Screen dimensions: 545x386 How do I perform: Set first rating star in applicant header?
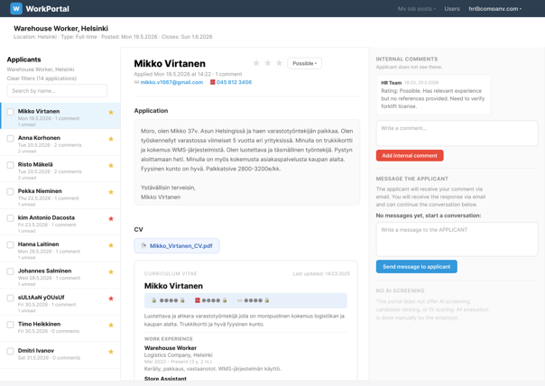(x=256, y=63)
